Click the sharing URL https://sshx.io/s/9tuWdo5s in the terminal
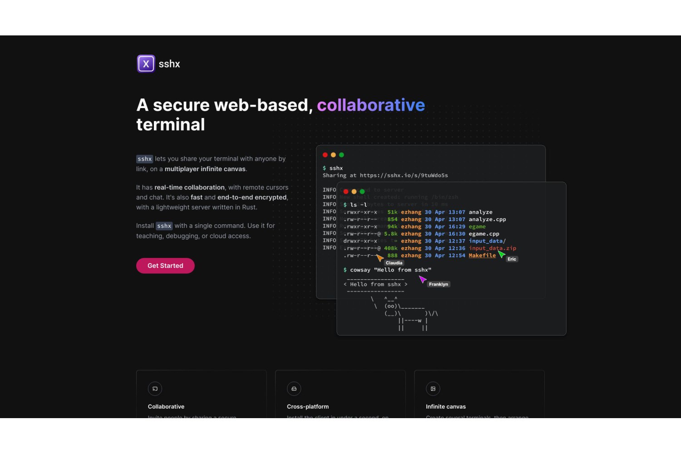681x454 pixels. click(x=404, y=175)
